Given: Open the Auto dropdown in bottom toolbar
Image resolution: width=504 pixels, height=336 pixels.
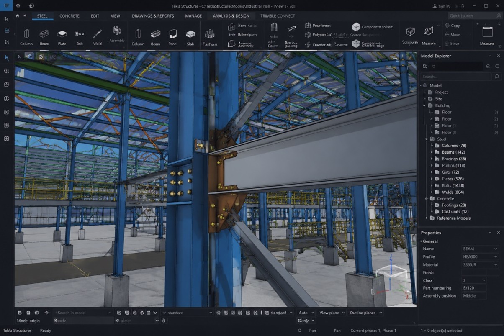Looking at the screenshot, I should [x=306, y=313].
